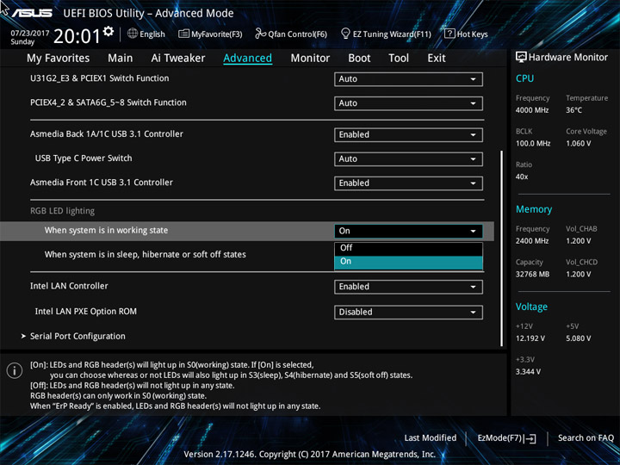The image size is (620, 465).
Task: Click the EZ Tuning Wizard lightbulb icon
Action: pos(345,34)
